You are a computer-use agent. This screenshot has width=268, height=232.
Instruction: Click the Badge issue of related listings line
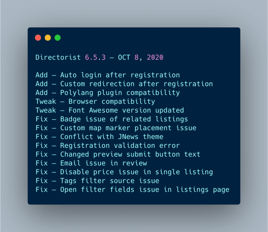[x=112, y=119]
